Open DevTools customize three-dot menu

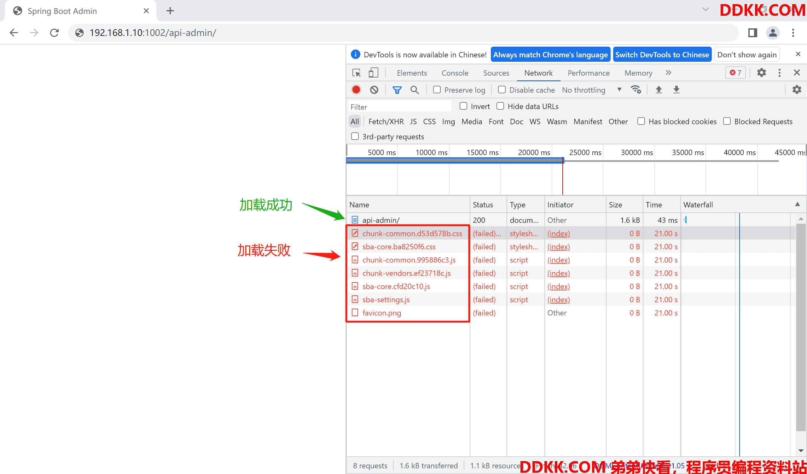point(779,73)
